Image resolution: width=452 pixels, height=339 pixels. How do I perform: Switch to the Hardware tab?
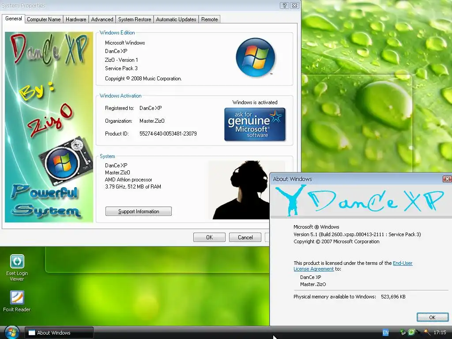[76, 19]
